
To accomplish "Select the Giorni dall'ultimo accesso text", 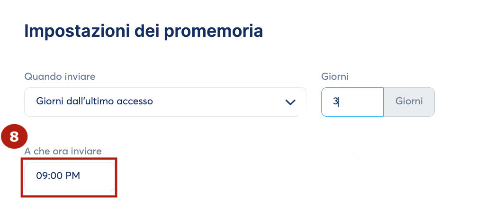I will click(x=94, y=102).
